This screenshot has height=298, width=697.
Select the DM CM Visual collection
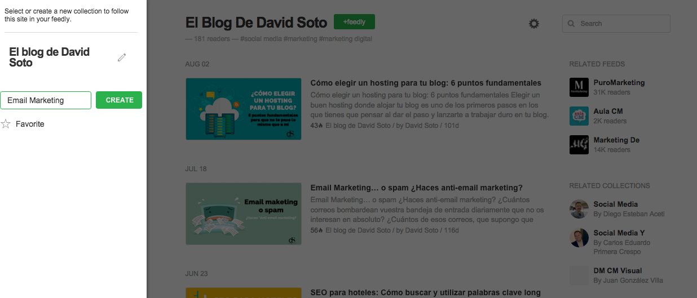point(617,270)
